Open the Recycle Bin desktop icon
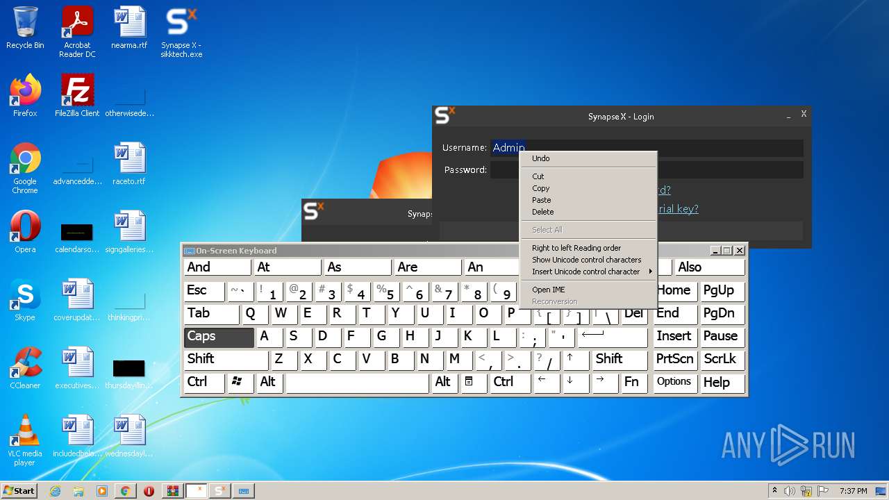 pos(25,28)
